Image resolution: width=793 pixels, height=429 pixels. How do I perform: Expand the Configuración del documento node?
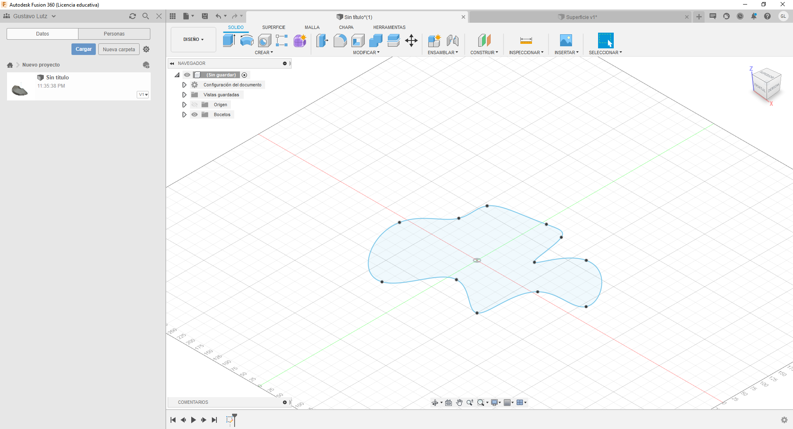point(184,85)
